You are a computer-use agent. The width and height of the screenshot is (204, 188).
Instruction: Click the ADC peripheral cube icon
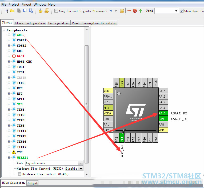point(14,35)
